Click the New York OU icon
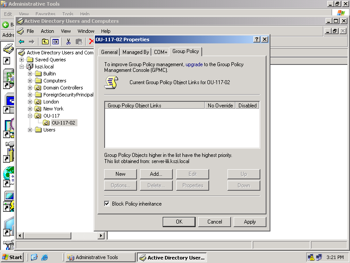 point(38,109)
